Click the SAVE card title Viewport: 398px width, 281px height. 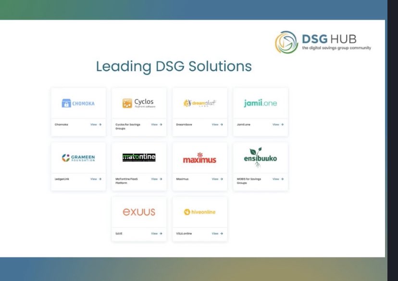pos(119,233)
